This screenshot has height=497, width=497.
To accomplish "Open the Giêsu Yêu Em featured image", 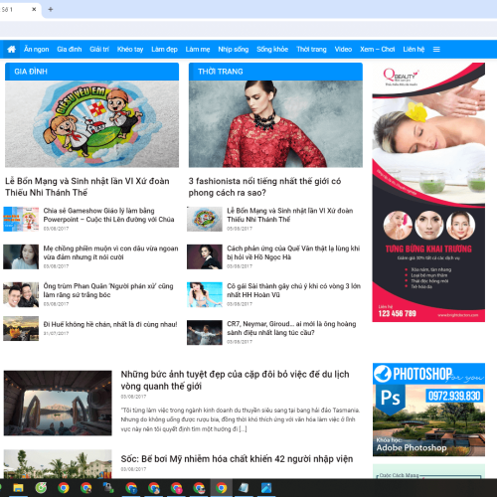I will click(x=91, y=124).
